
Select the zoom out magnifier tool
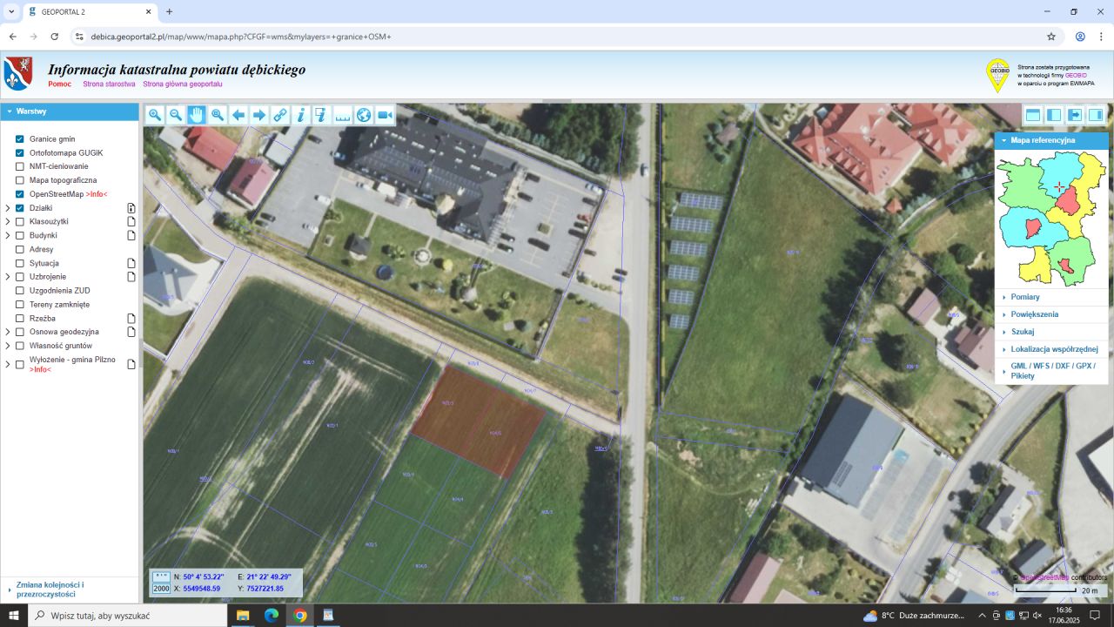point(176,115)
